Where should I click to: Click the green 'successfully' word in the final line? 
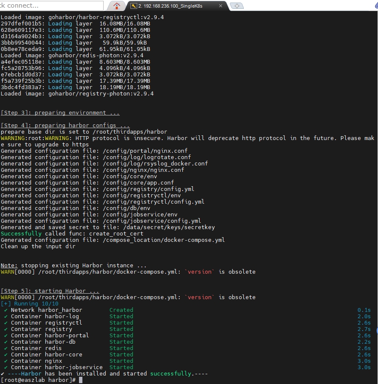pyautogui.click(x=170, y=374)
